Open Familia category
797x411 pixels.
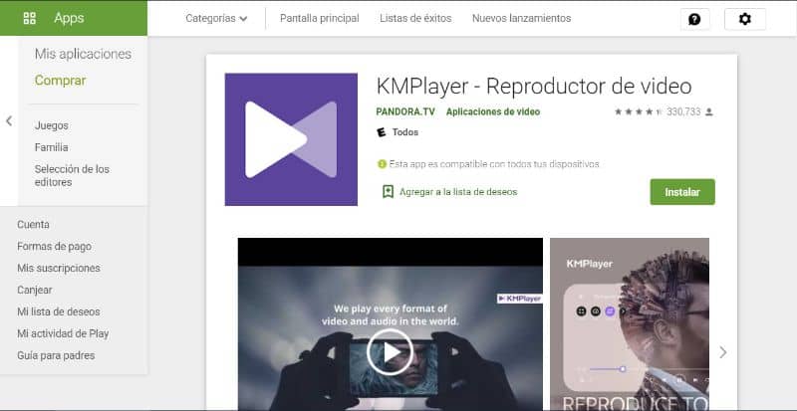[x=52, y=147]
